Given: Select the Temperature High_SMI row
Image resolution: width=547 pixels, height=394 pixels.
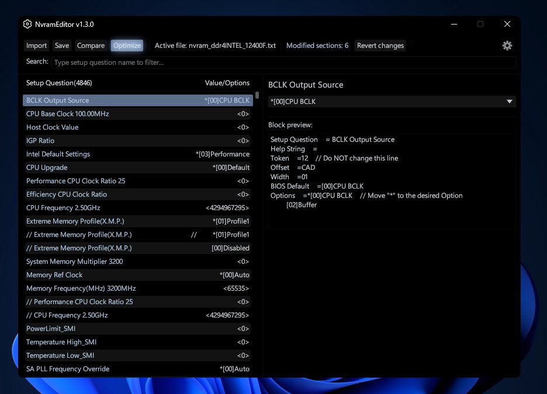Looking at the screenshot, I should [138, 342].
